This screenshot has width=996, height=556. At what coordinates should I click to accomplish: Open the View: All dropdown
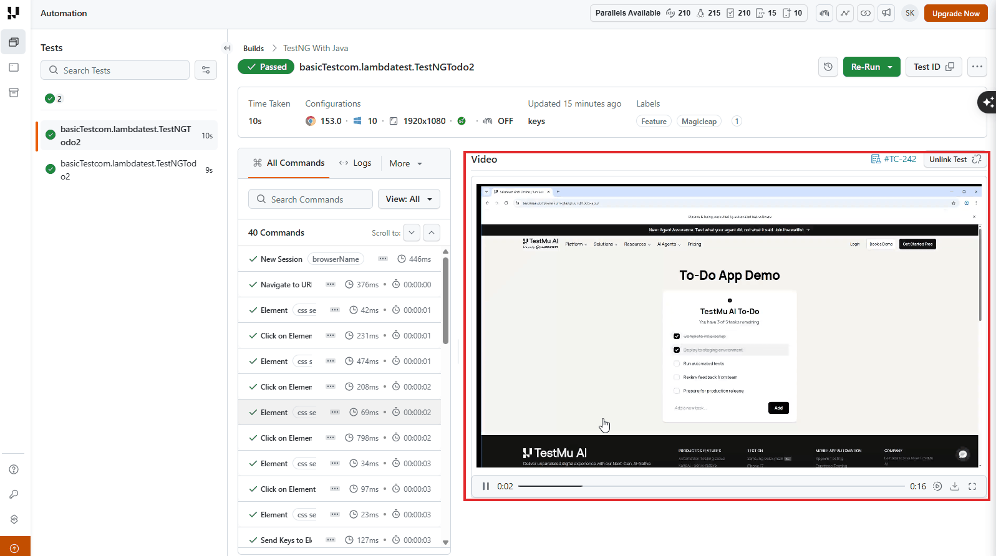[409, 199]
